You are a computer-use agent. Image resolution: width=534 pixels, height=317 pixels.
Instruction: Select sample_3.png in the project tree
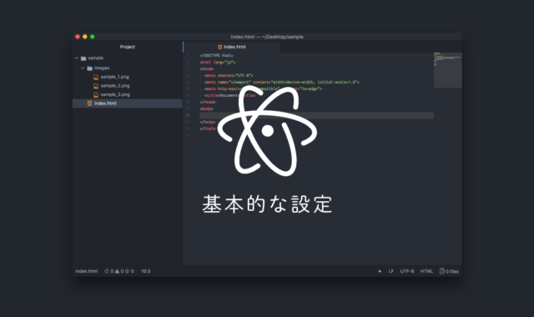point(115,94)
